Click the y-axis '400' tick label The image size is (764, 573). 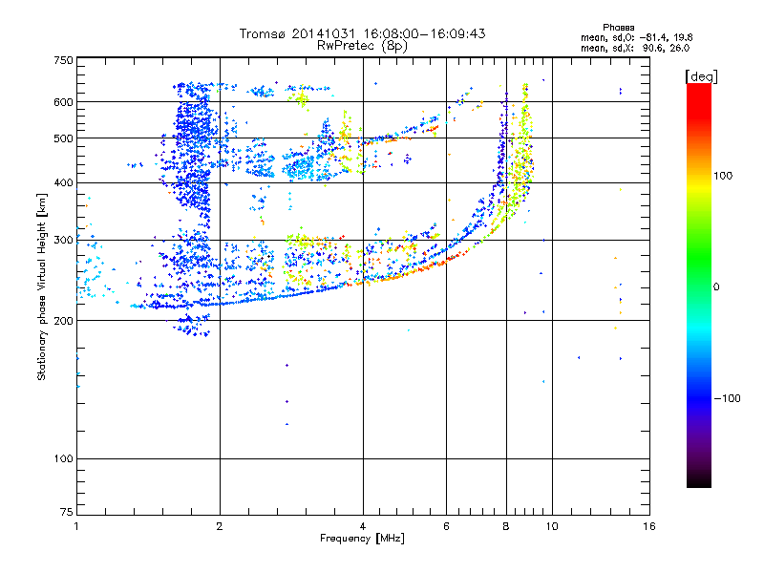click(63, 182)
